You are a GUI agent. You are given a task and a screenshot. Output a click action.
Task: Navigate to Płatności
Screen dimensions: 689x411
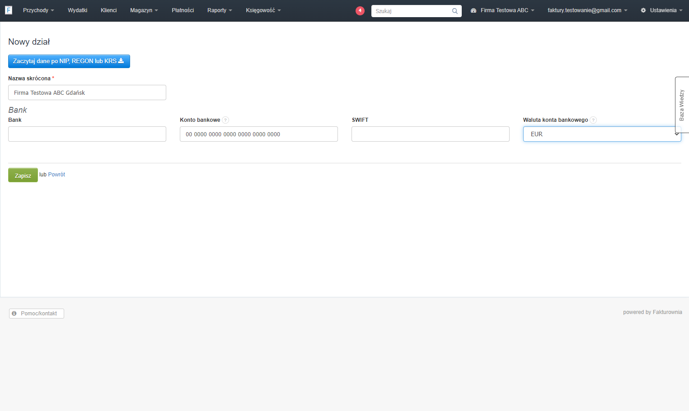[183, 10]
